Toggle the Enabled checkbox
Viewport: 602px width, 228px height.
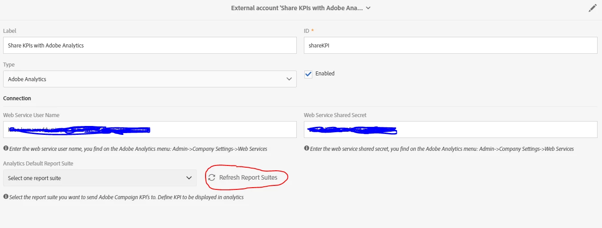(x=308, y=74)
